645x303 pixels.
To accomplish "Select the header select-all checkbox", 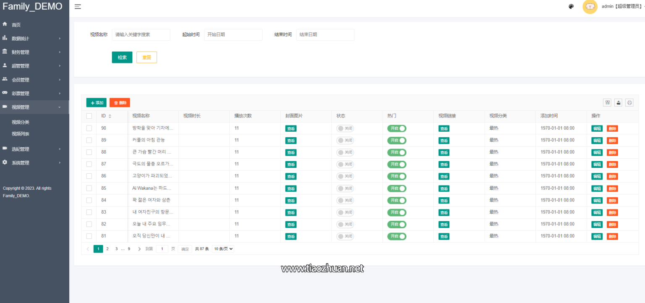I will (89, 116).
